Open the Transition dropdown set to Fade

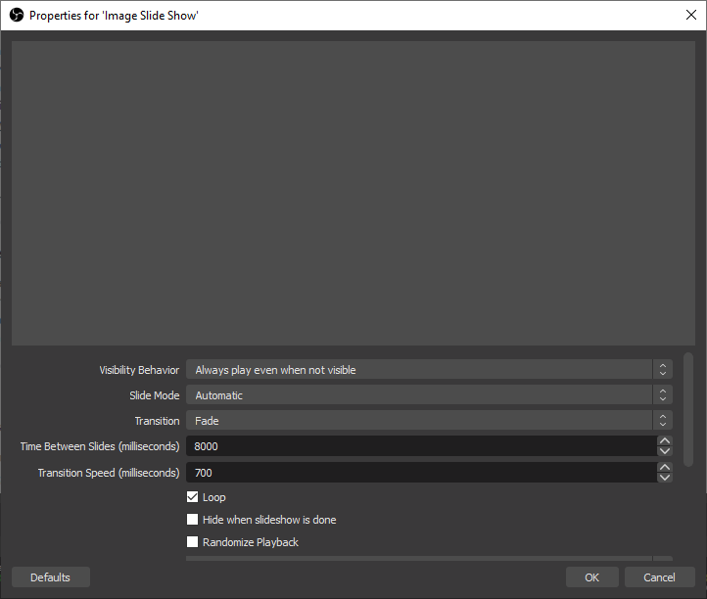(x=429, y=421)
